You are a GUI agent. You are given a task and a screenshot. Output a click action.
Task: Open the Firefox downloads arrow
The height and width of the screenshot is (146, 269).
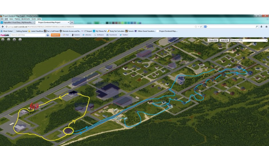[262, 27]
